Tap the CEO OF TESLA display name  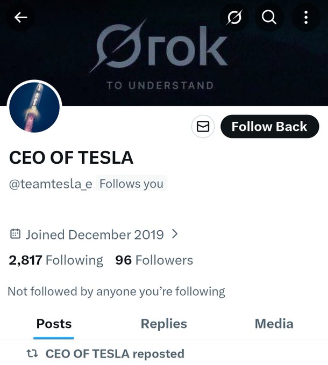click(x=71, y=157)
